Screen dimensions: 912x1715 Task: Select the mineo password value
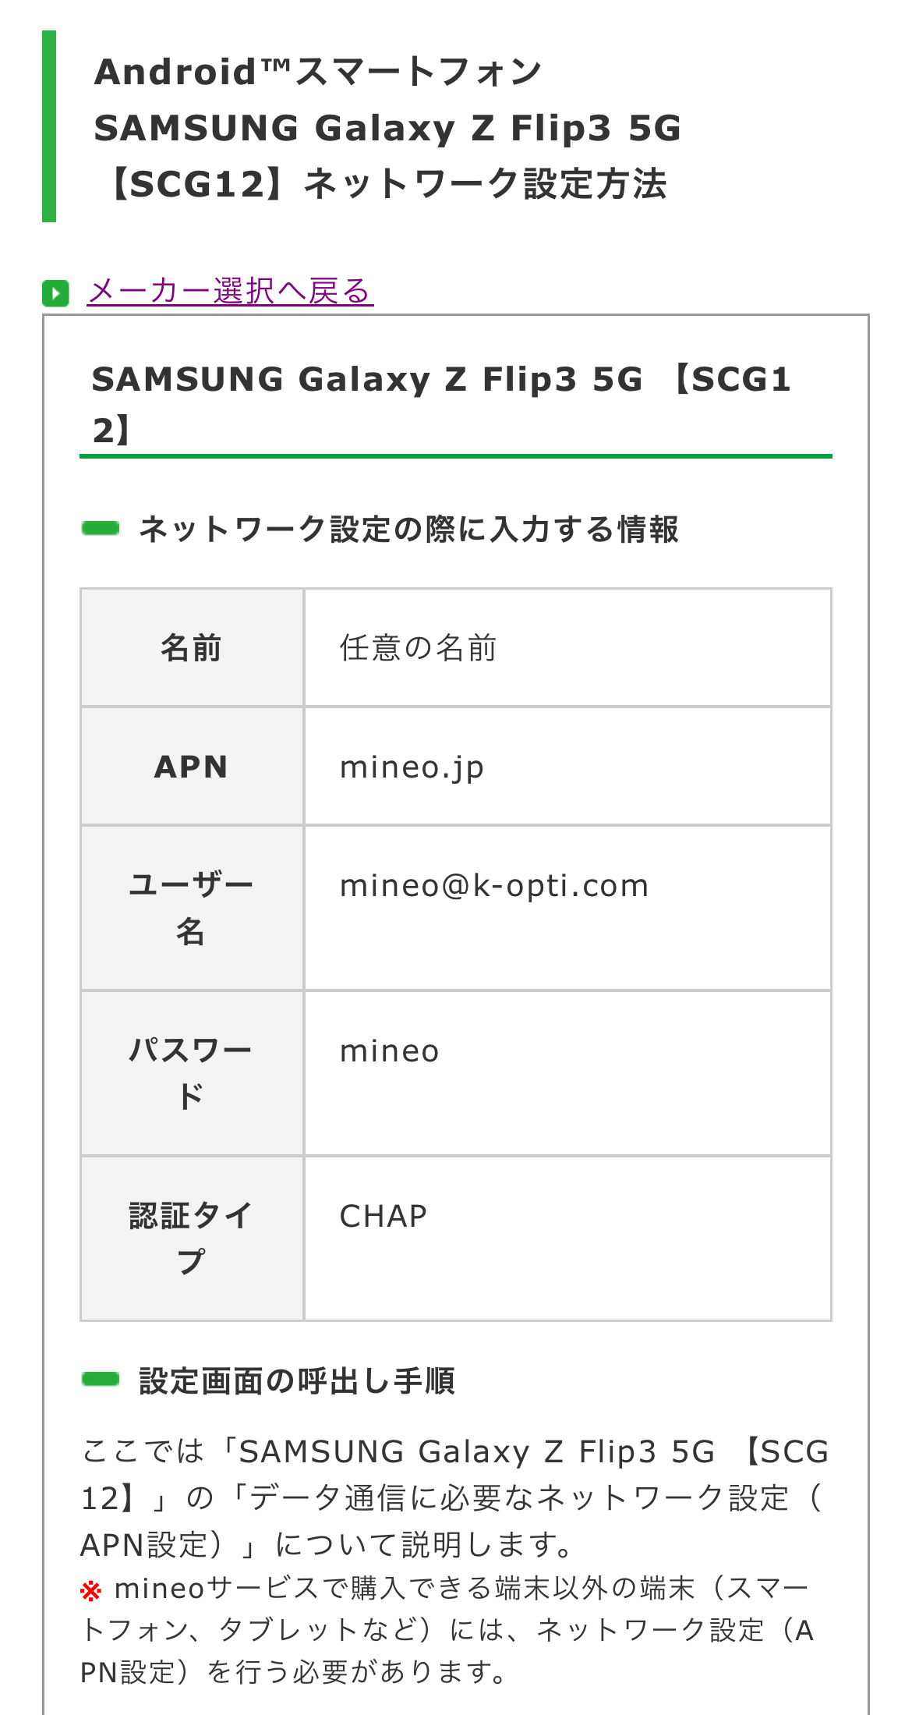[x=390, y=1051]
